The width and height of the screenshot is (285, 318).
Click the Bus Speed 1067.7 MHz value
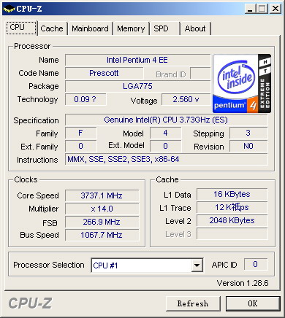point(102,235)
